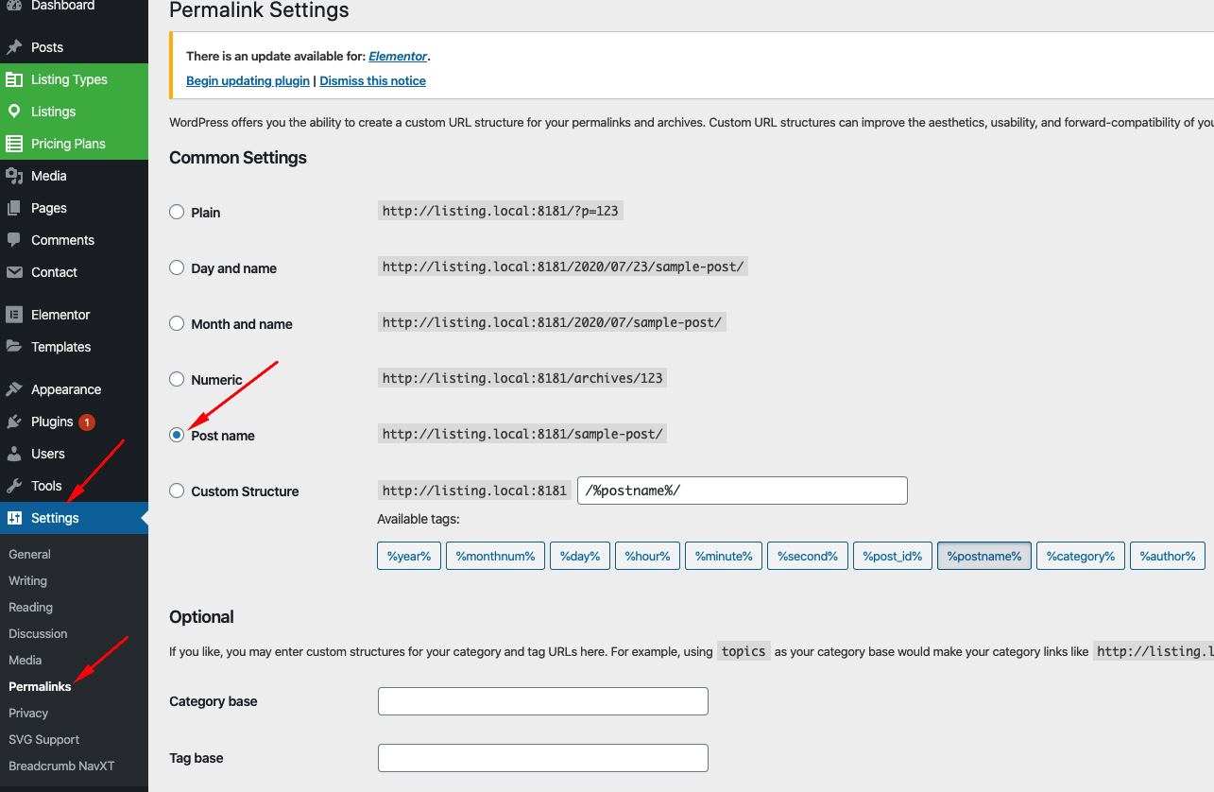Click the custom structure text field
Image resolution: width=1214 pixels, height=792 pixels.
click(x=742, y=491)
